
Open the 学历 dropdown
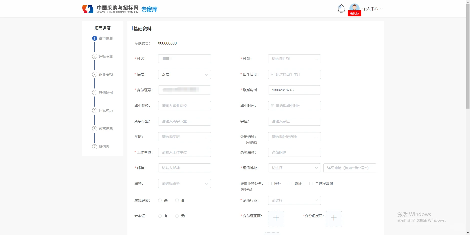pyautogui.click(x=184, y=137)
